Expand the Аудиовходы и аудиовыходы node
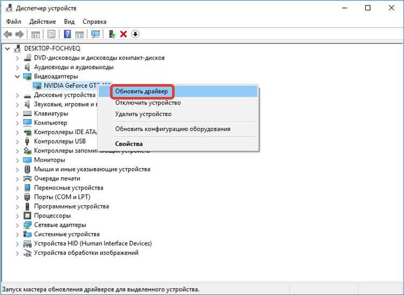Viewport: 404px width, 295px height. tap(17, 67)
